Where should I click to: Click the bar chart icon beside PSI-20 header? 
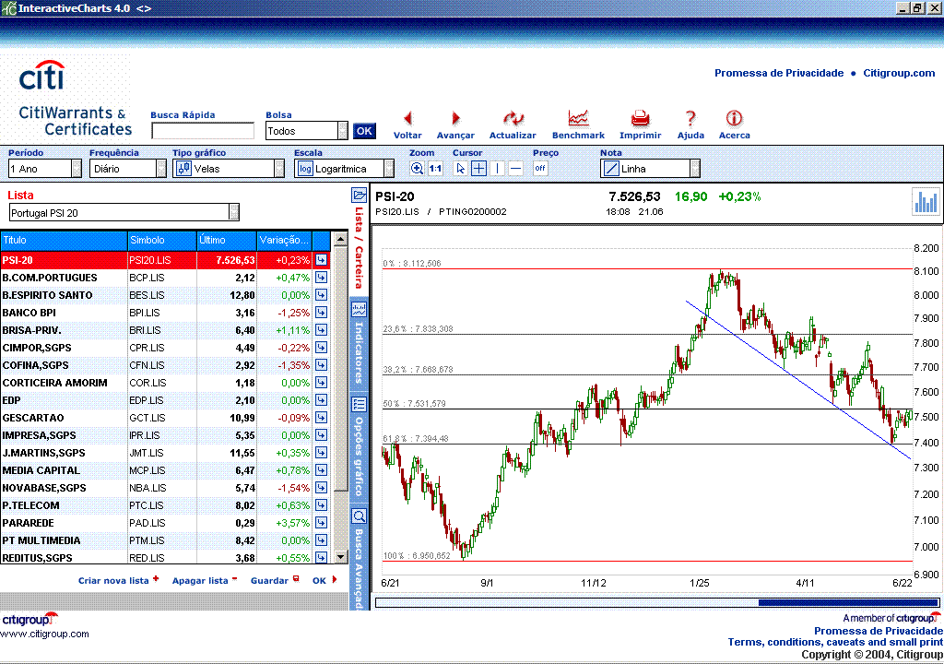926,201
